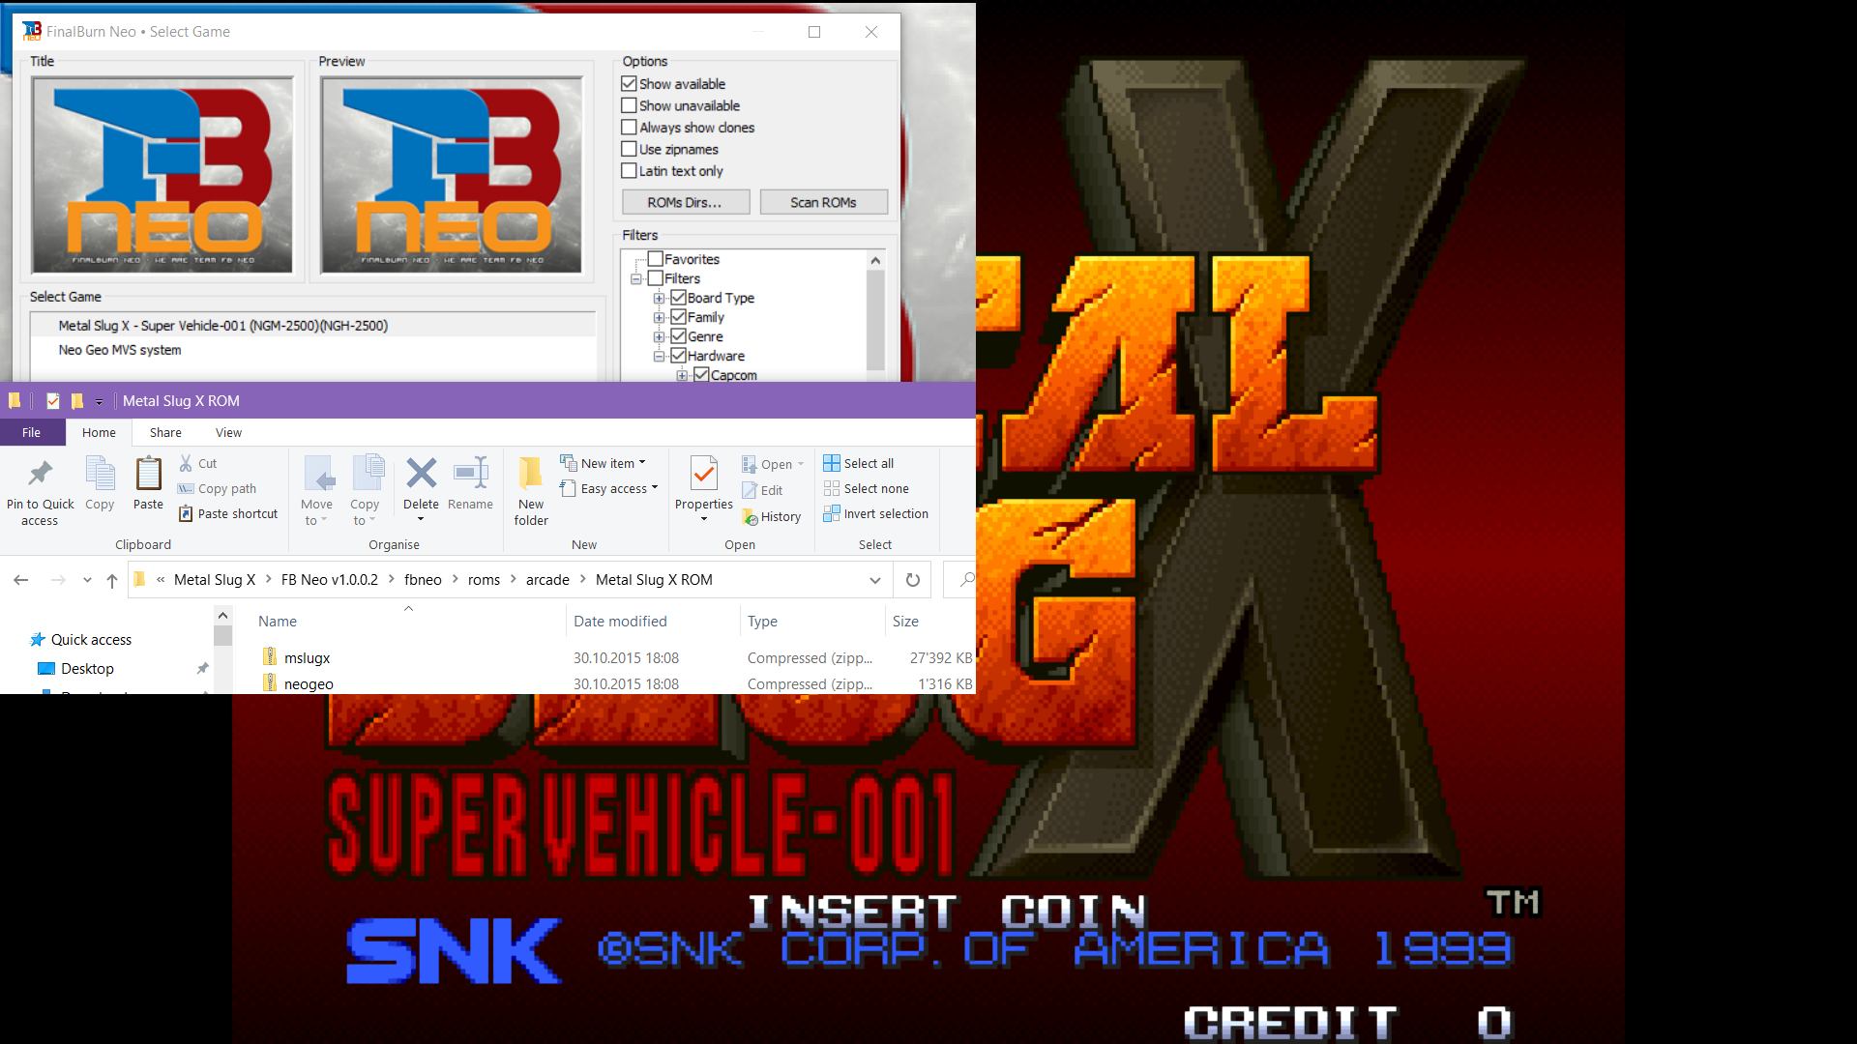
Task: Click fbneo in the breadcrumb path
Action: 423,580
